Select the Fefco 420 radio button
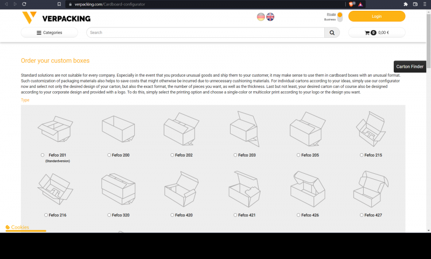The width and height of the screenshot is (431, 259). (172, 215)
